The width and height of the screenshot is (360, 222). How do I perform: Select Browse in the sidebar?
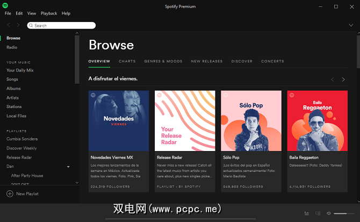pos(13,38)
